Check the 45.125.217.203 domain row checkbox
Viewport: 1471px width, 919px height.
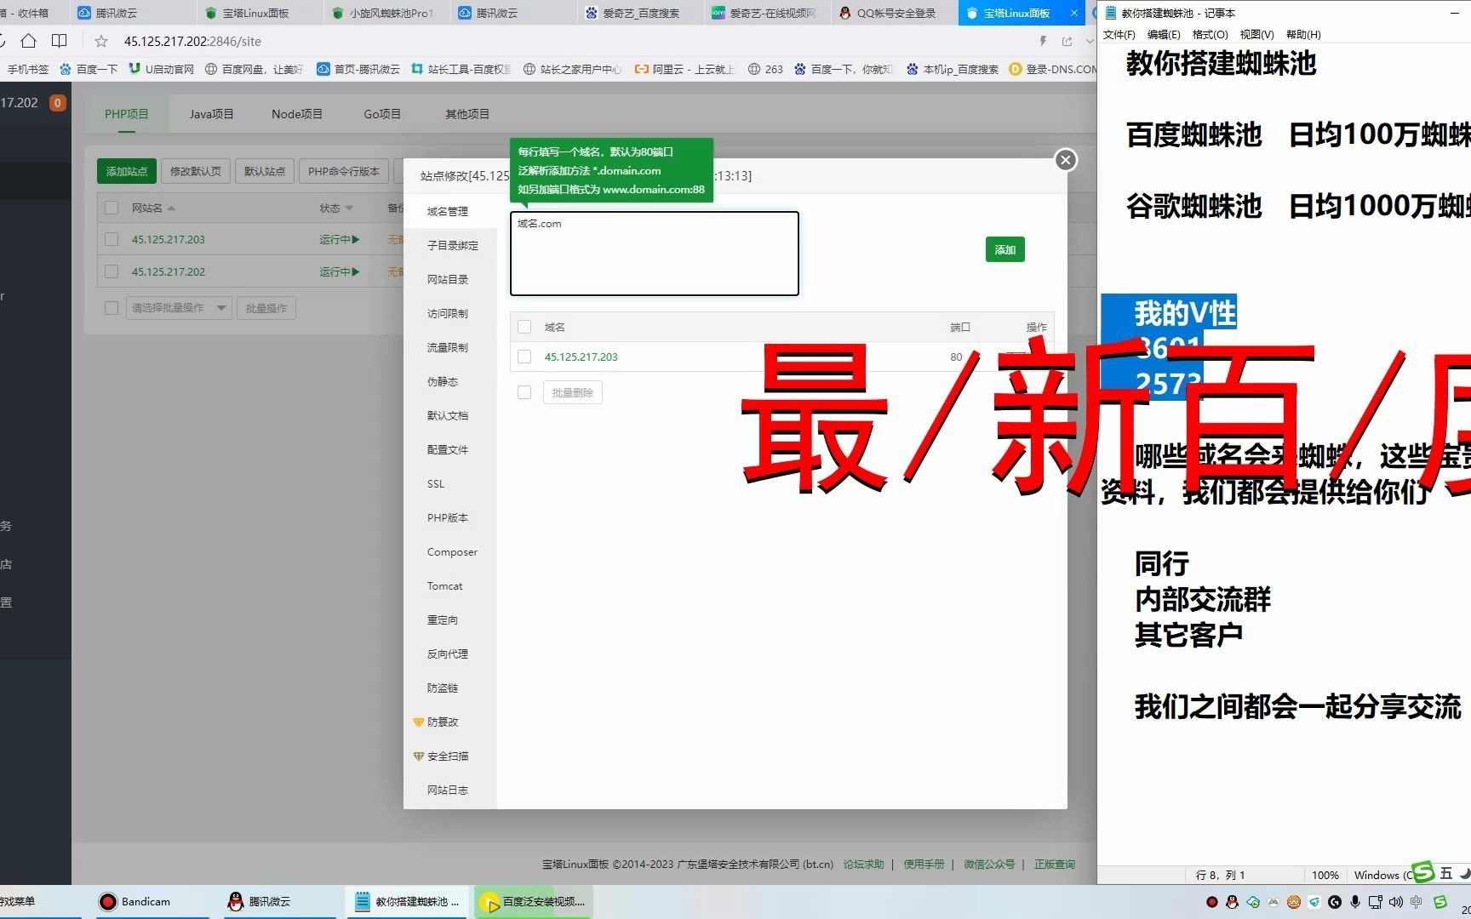[524, 357]
